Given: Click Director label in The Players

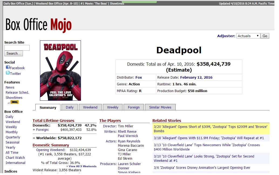Looking at the screenshot, I should click(110, 126).
